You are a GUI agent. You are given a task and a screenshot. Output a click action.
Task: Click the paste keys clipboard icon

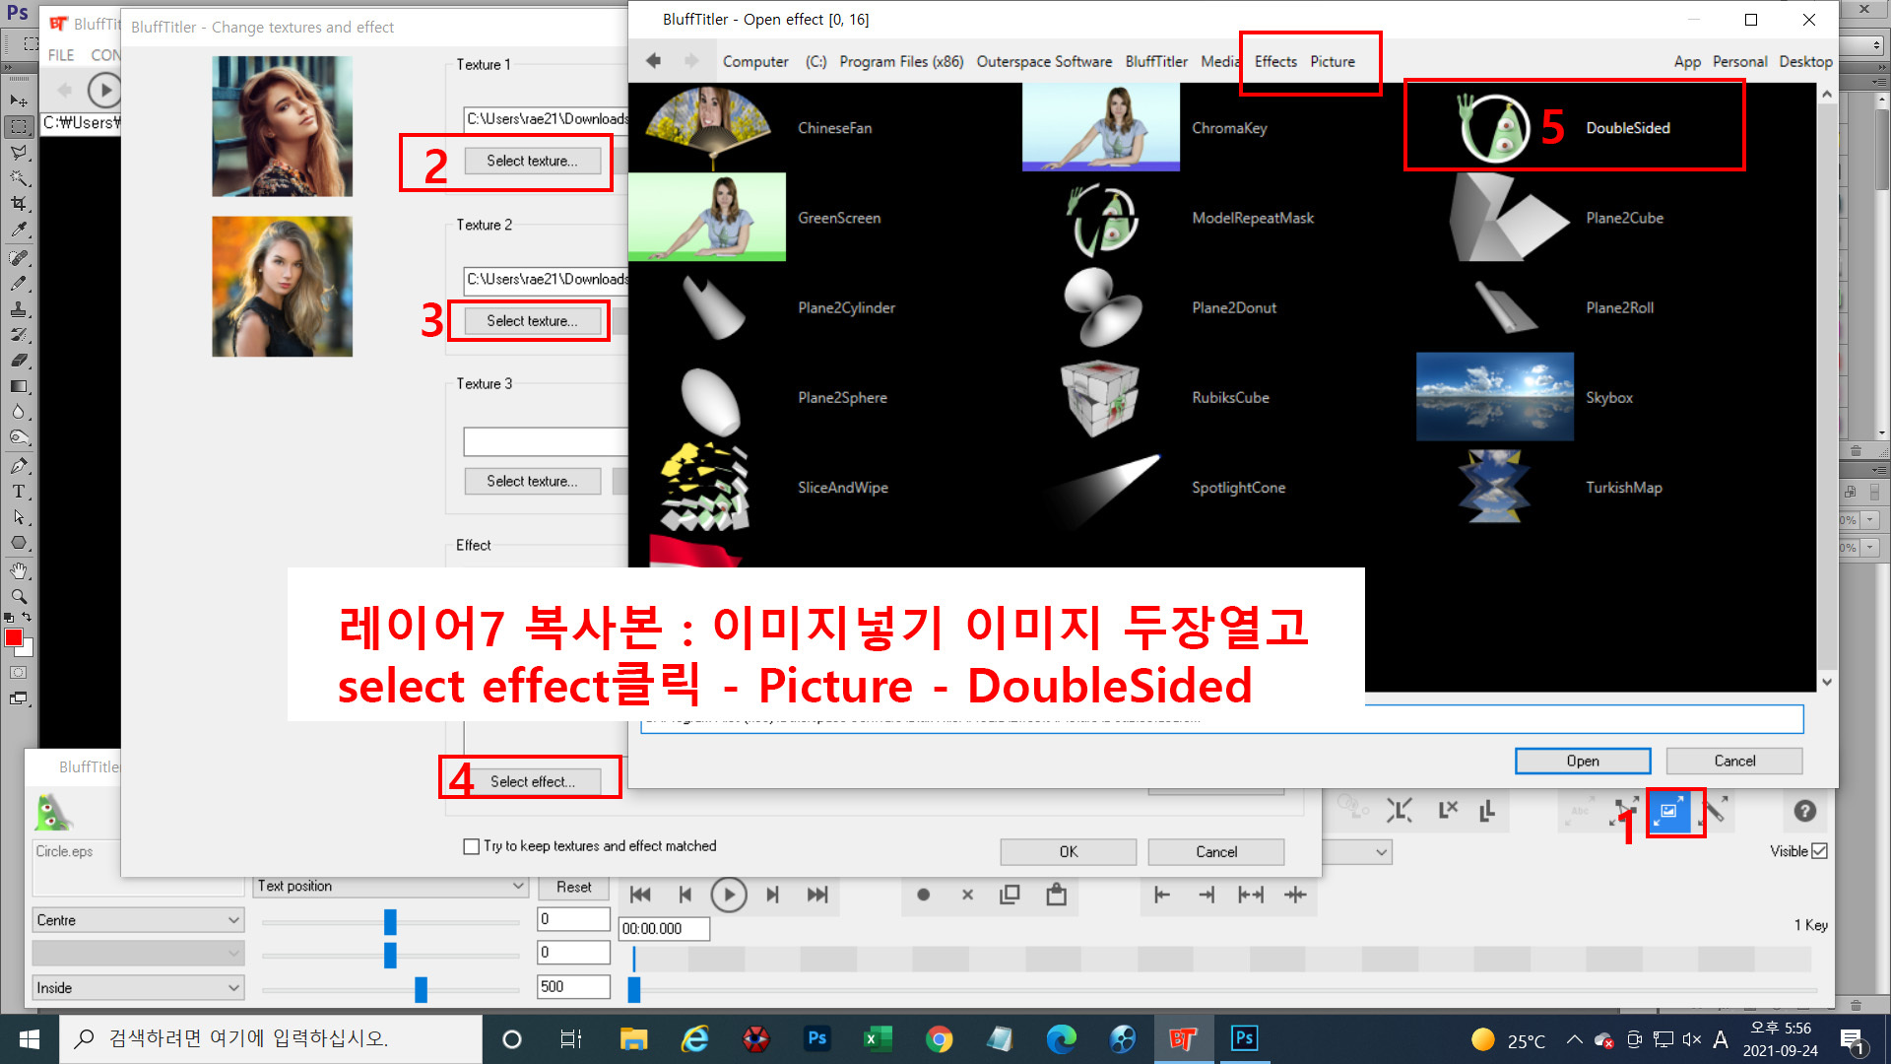[1056, 895]
